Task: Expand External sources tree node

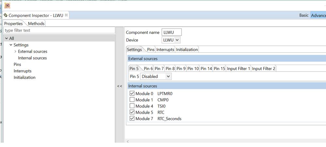Action: tap(15, 52)
